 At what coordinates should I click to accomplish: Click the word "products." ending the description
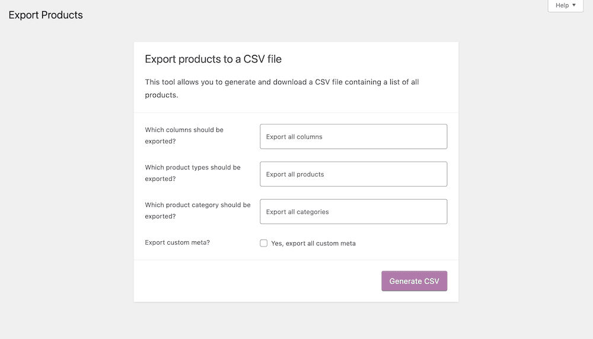[161, 95]
